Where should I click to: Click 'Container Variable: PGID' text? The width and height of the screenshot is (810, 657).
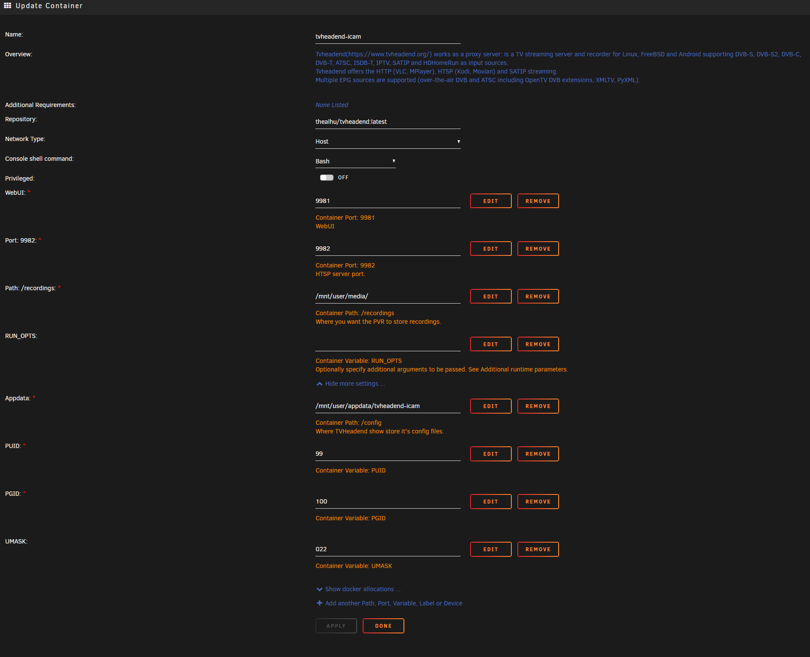[351, 518]
